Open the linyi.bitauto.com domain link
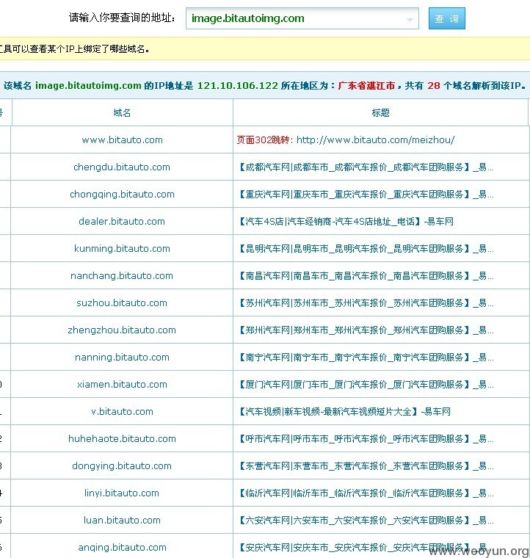 122,493
